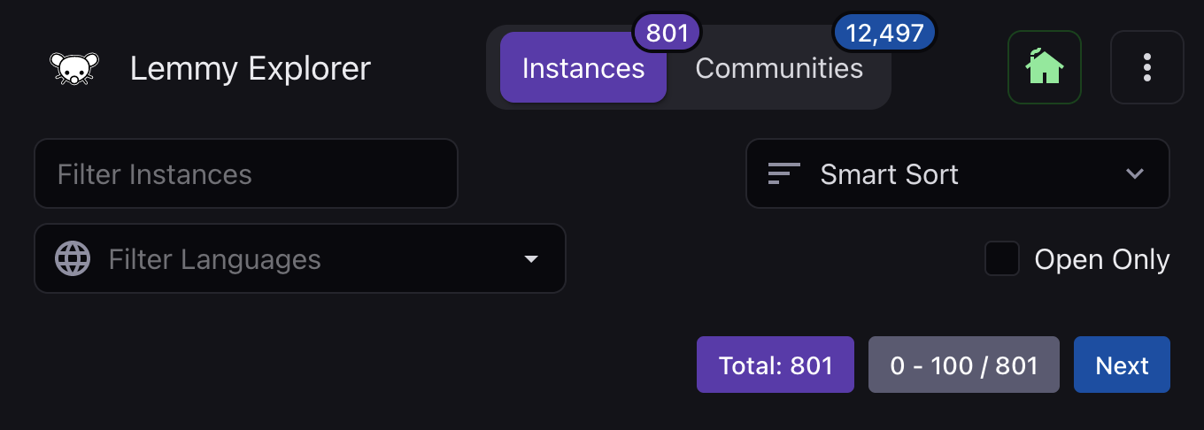Click the globe icon in Filter Languages

coord(73,259)
